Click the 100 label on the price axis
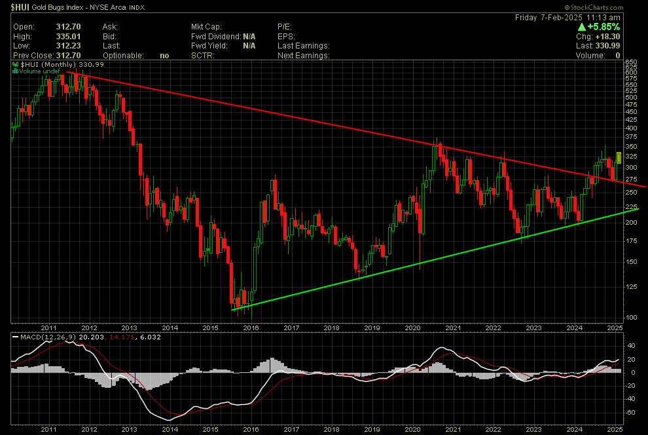The height and width of the screenshot is (435, 648). 631,318
